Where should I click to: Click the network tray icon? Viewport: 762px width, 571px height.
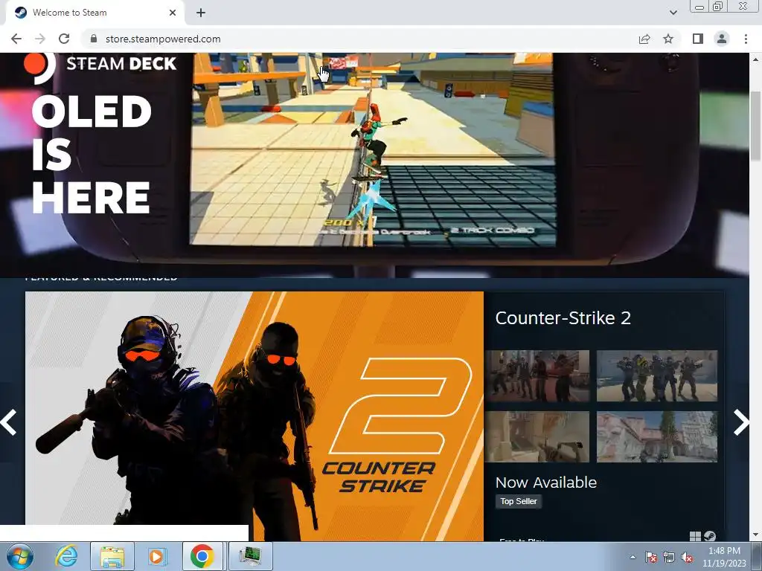click(669, 557)
